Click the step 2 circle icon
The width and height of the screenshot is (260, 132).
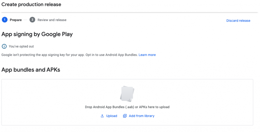click(x=32, y=20)
